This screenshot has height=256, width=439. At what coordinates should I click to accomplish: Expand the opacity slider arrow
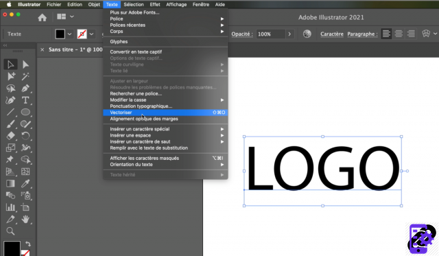pyautogui.click(x=289, y=34)
